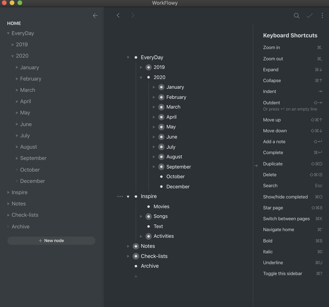The height and width of the screenshot is (307, 329).
Task: Open August in the sidebar
Action: pyautogui.click(x=29, y=147)
